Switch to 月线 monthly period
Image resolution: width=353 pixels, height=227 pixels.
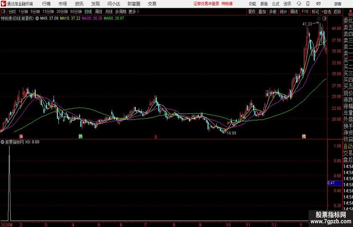pos(109,12)
